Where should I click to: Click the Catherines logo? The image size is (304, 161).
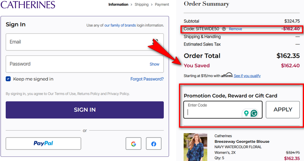pyautogui.click(x=28, y=5)
